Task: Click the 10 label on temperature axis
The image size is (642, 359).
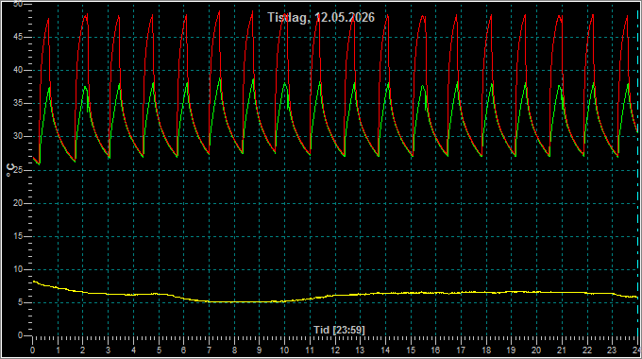Action: point(18,269)
